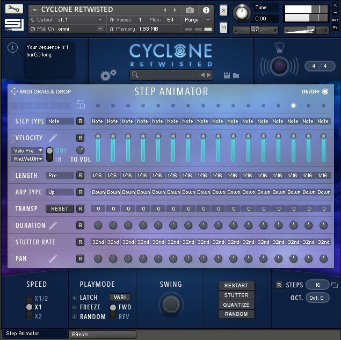Click the save preset disk icon

click(x=227, y=76)
